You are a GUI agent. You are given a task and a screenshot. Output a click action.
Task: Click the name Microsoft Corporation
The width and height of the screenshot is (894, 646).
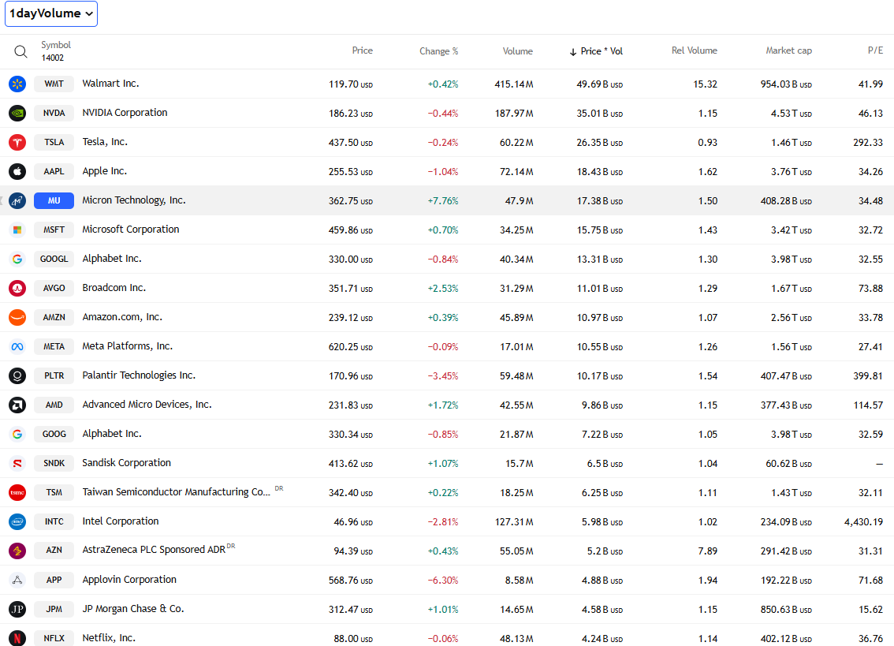tap(131, 230)
